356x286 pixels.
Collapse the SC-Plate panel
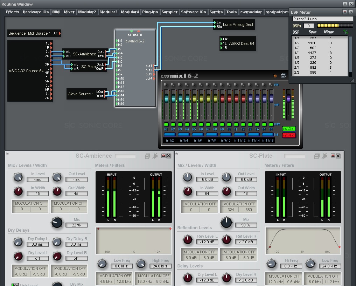333,156
